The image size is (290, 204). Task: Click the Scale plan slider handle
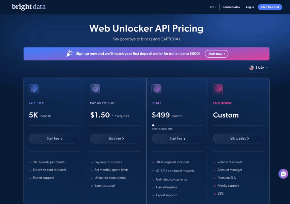coord(153,125)
